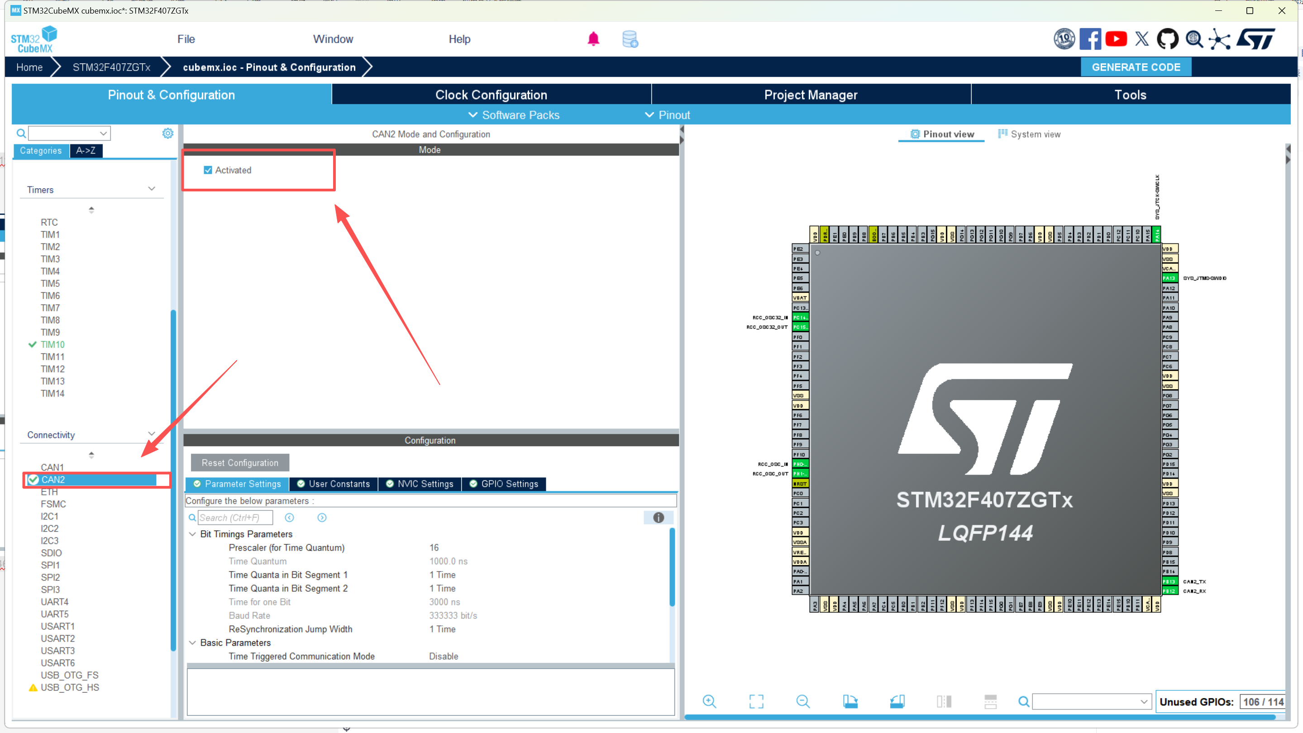Image resolution: width=1303 pixels, height=733 pixels.
Task: Open the NVIC Settings tab
Action: click(x=420, y=484)
